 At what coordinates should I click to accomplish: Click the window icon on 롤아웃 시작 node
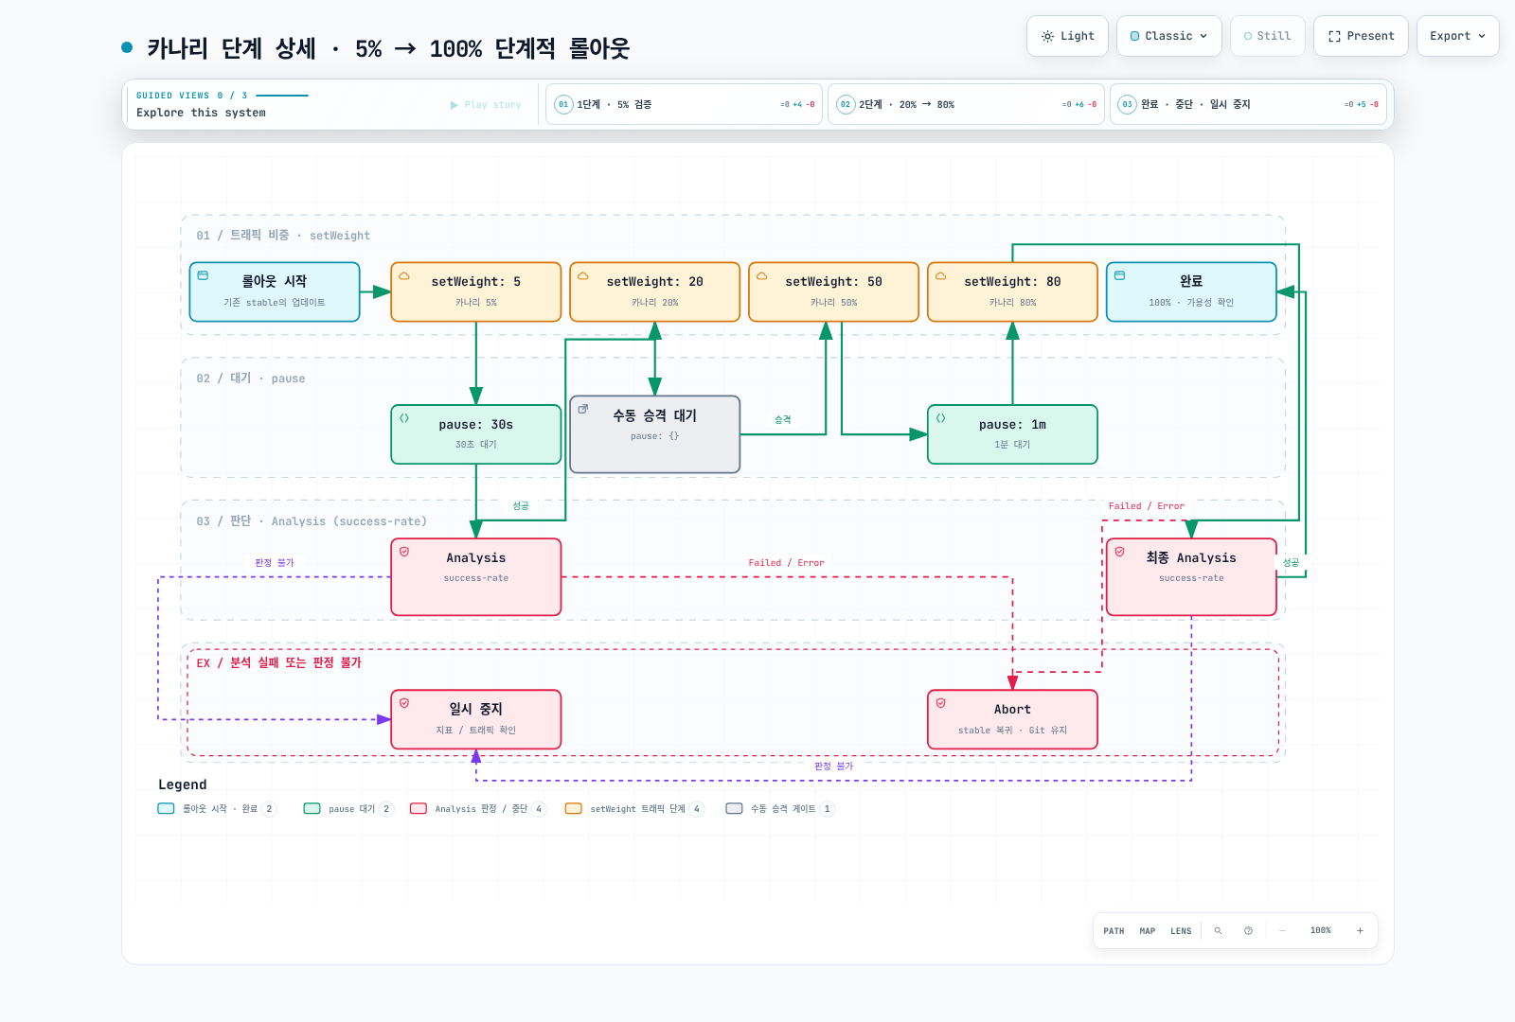tap(203, 275)
